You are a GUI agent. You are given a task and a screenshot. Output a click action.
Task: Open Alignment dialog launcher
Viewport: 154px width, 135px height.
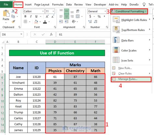point(84,27)
